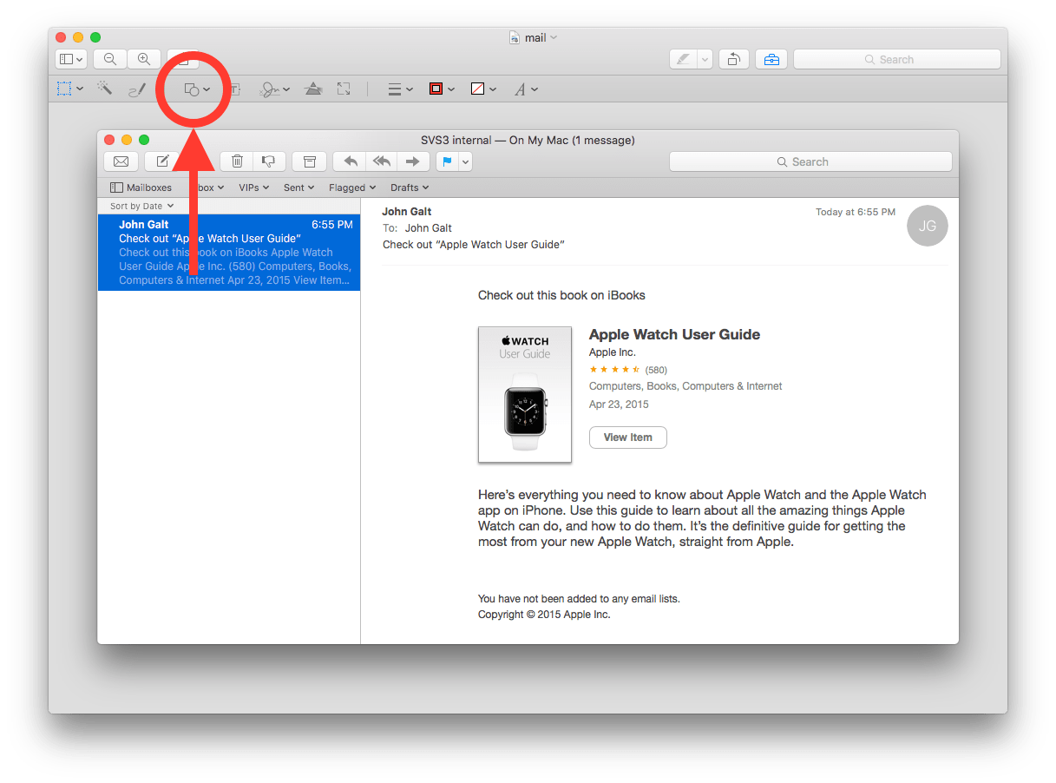Delete the selected email with the trash icon

pyautogui.click(x=236, y=161)
